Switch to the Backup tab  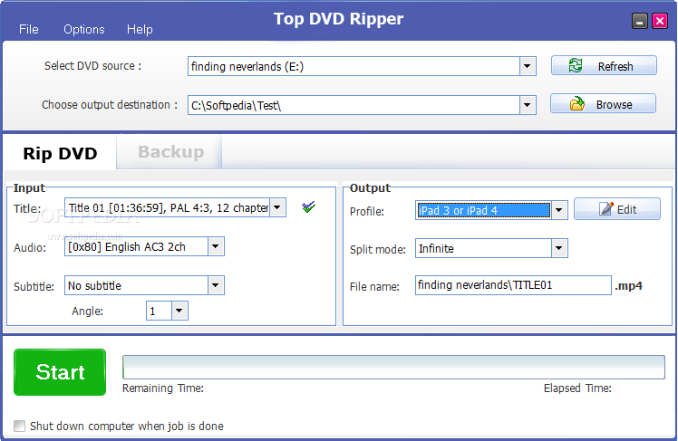click(x=170, y=152)
